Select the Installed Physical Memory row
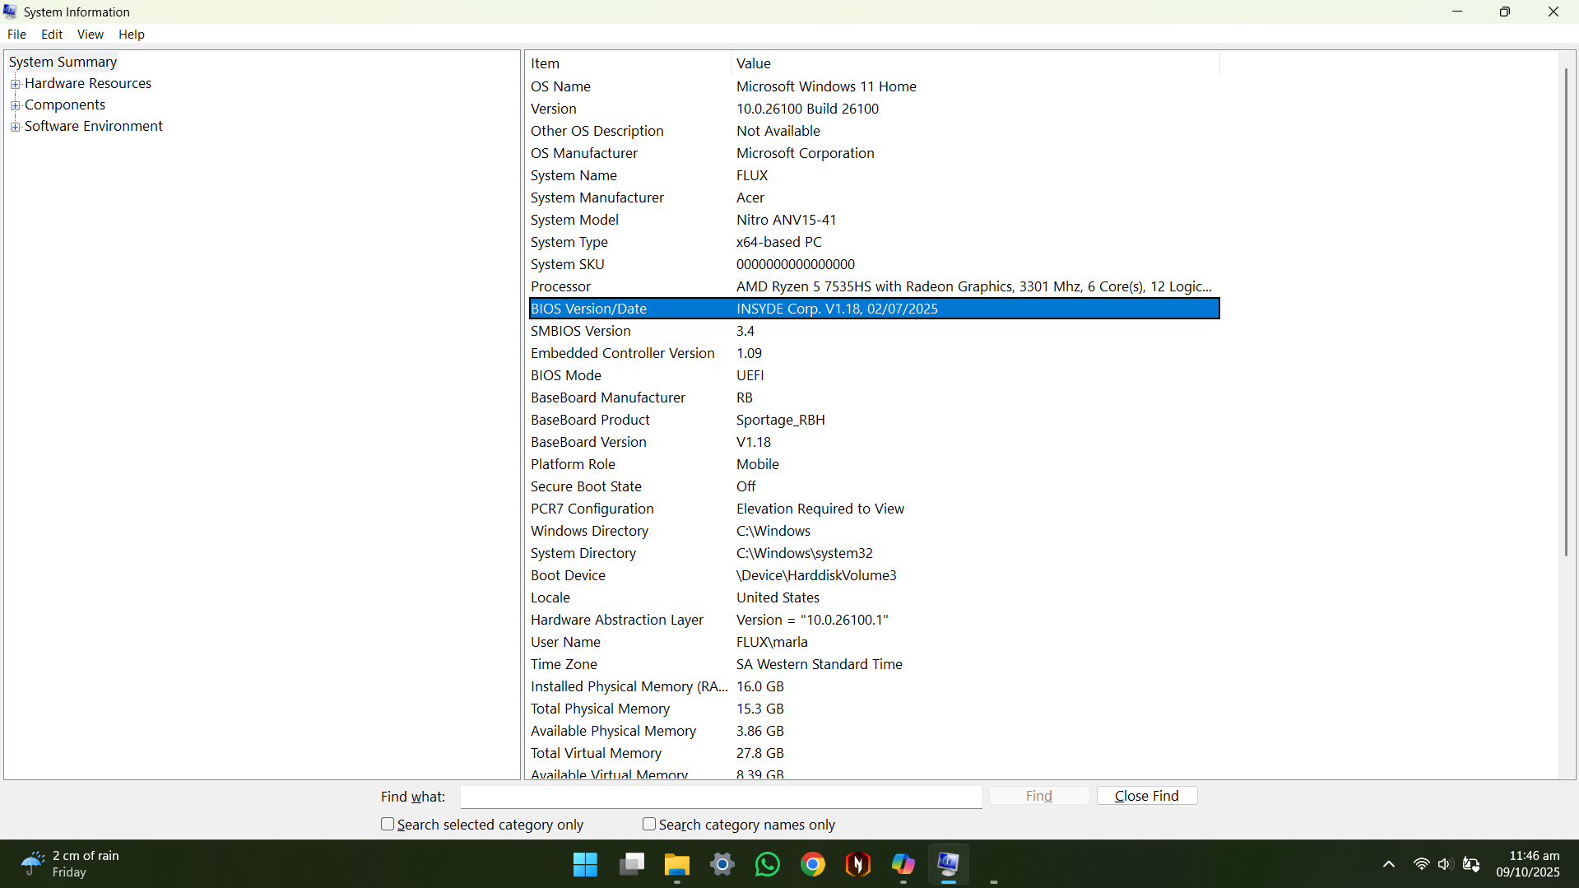 (x=874, y=686)
